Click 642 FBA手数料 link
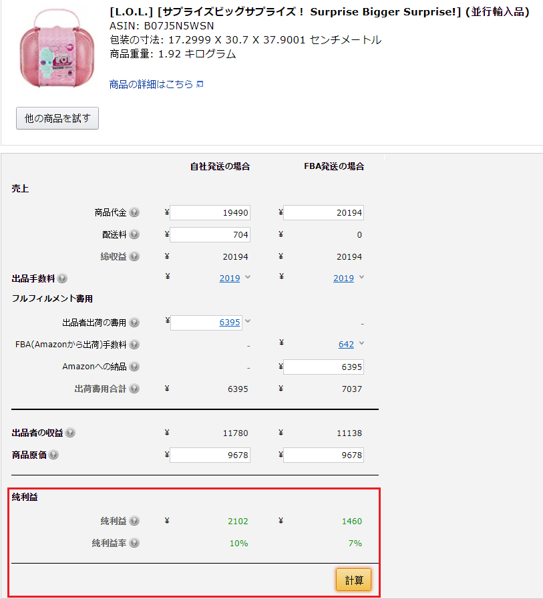The width and height of the screenshot is (543, 599). 346,345
